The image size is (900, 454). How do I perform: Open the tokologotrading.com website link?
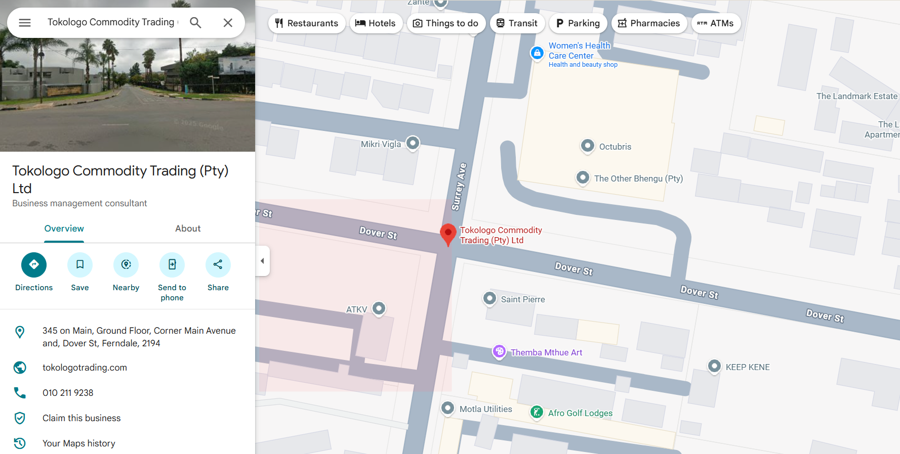[x=85, y=368]
